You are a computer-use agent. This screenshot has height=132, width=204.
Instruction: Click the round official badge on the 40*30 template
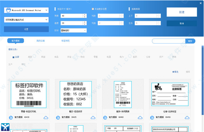pos(11,118)
